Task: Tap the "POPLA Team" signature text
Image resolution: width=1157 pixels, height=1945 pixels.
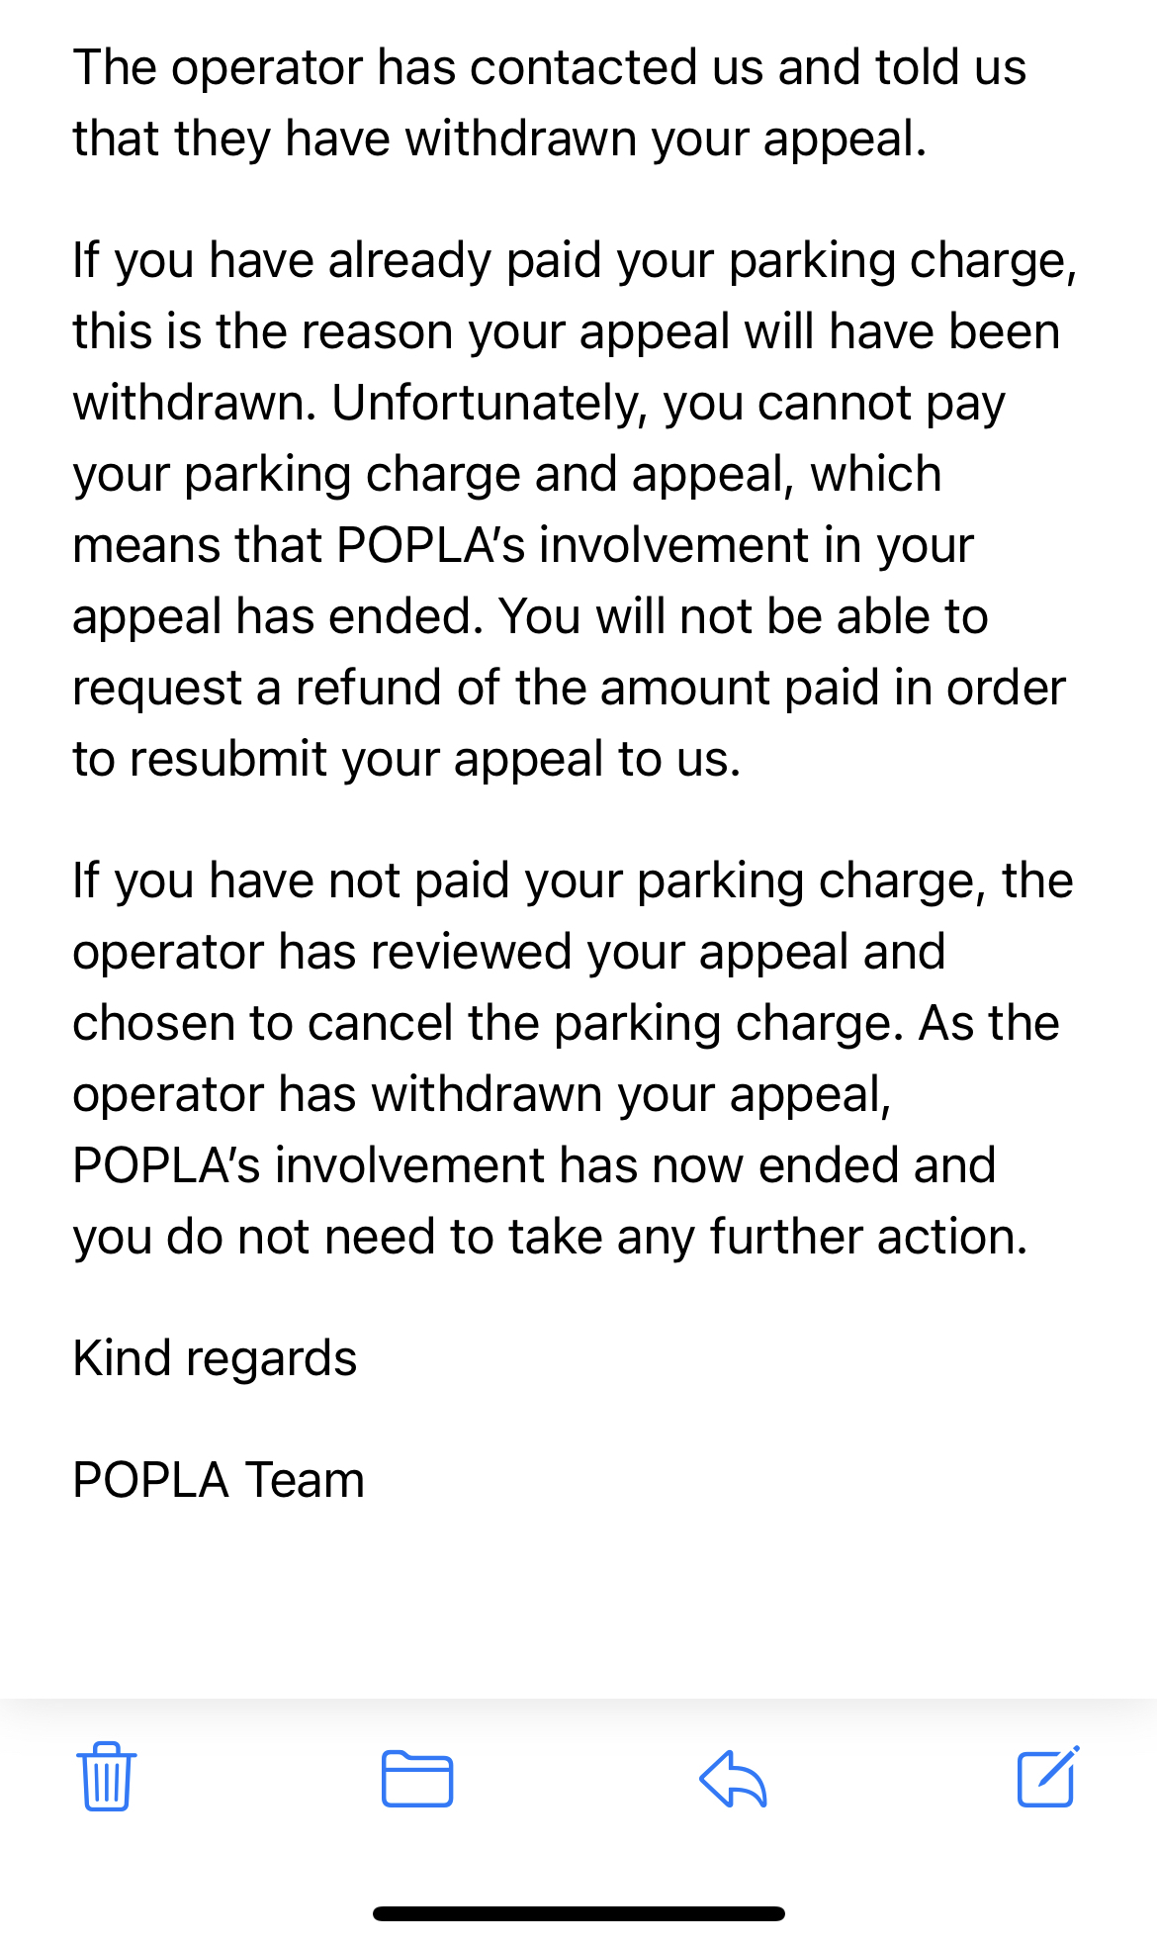Action: point(219,1480)
